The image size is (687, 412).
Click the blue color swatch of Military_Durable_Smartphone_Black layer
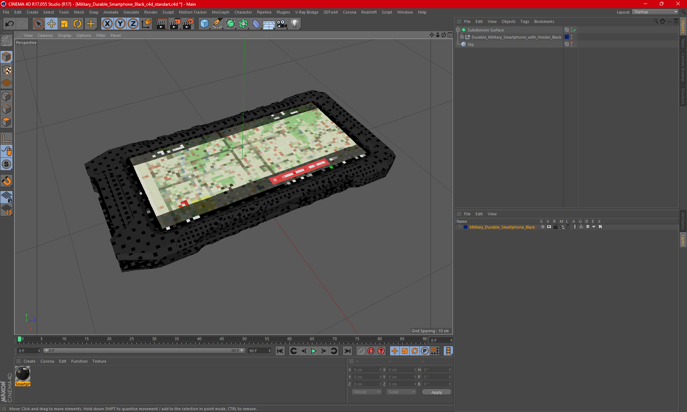click(466, 227)
